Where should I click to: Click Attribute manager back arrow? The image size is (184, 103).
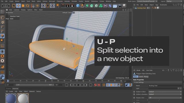[x=163, y=70]
